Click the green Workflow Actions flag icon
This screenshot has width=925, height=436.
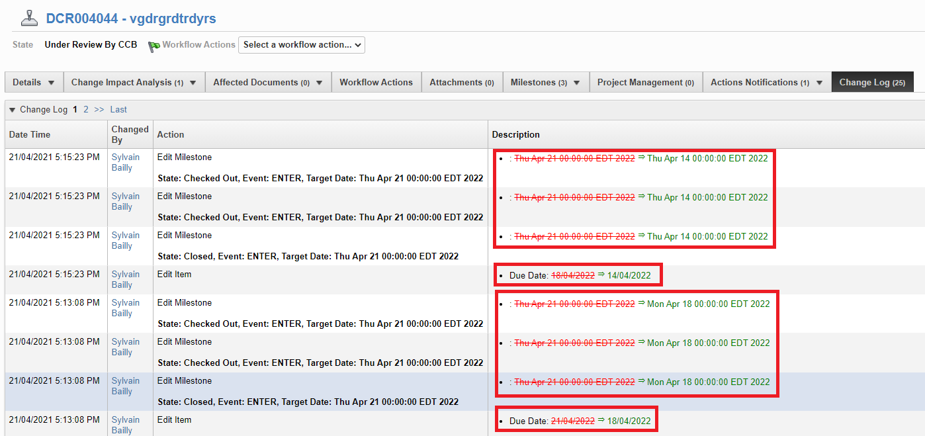tap(153, 45)
